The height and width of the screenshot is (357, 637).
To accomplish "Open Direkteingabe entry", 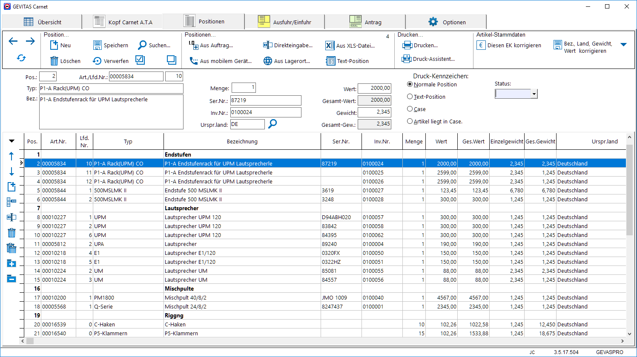I will (x=288, y=45).
